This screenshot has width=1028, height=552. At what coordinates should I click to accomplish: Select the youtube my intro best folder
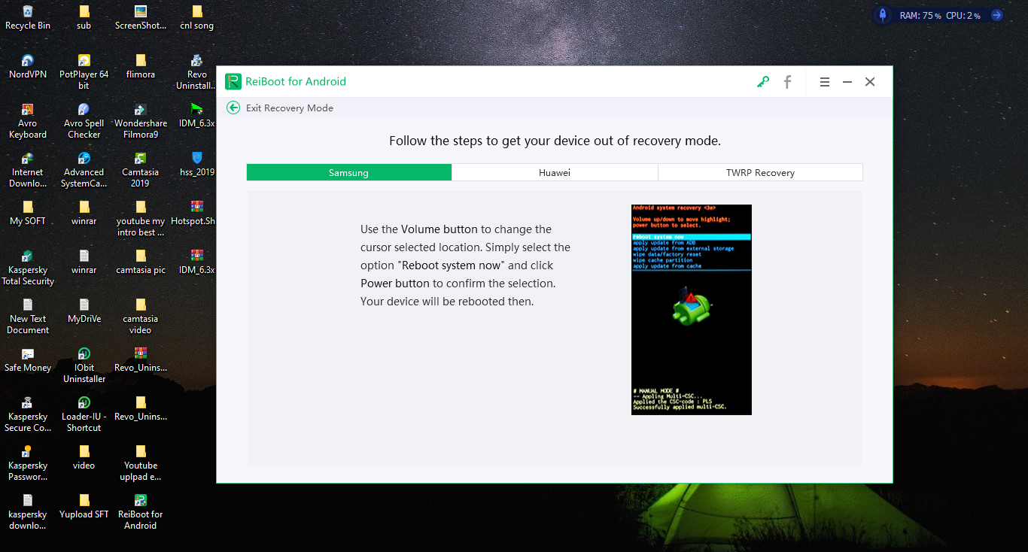pyautogui.click(x=141, y=219)
